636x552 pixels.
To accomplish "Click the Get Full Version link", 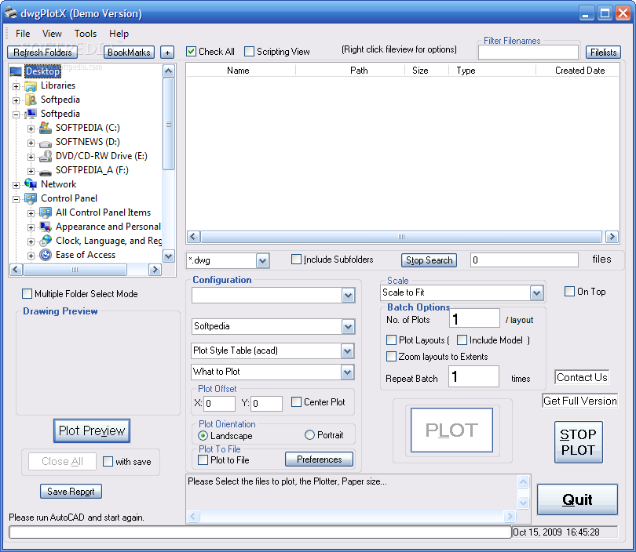I will [580, 401].
